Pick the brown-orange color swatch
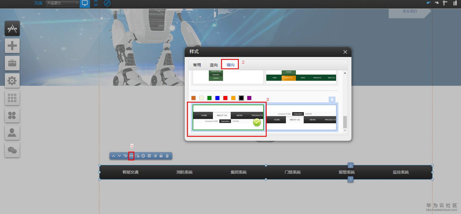The height and width of the screenshot is (214, 461). tap(194, 98)
